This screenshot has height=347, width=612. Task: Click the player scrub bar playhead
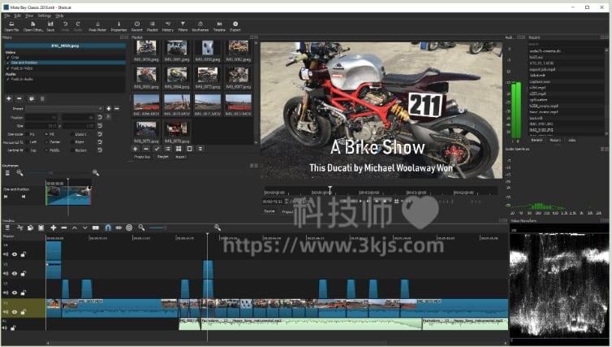coord(330,190)
